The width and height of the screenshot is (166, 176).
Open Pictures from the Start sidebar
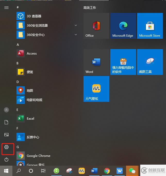6,135
